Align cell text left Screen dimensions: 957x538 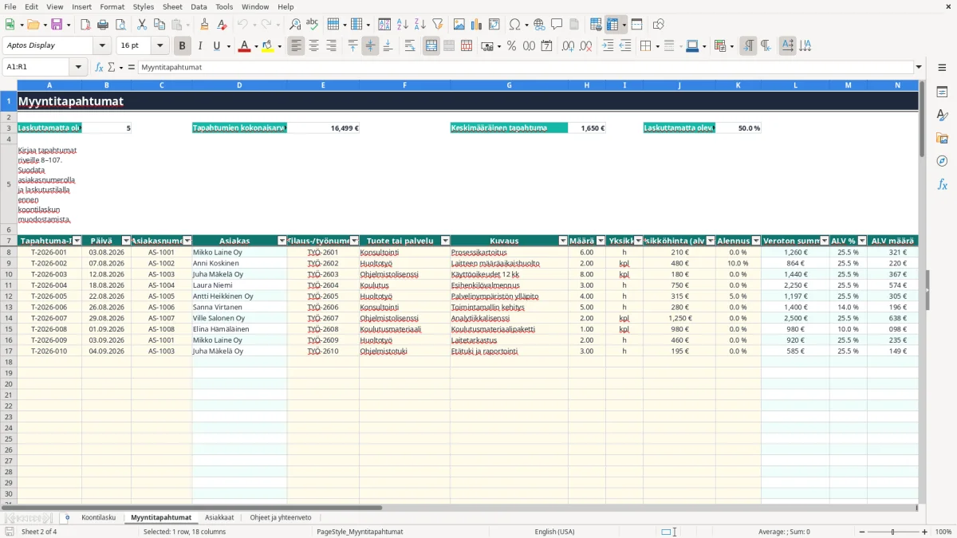[x=297, y=46]
